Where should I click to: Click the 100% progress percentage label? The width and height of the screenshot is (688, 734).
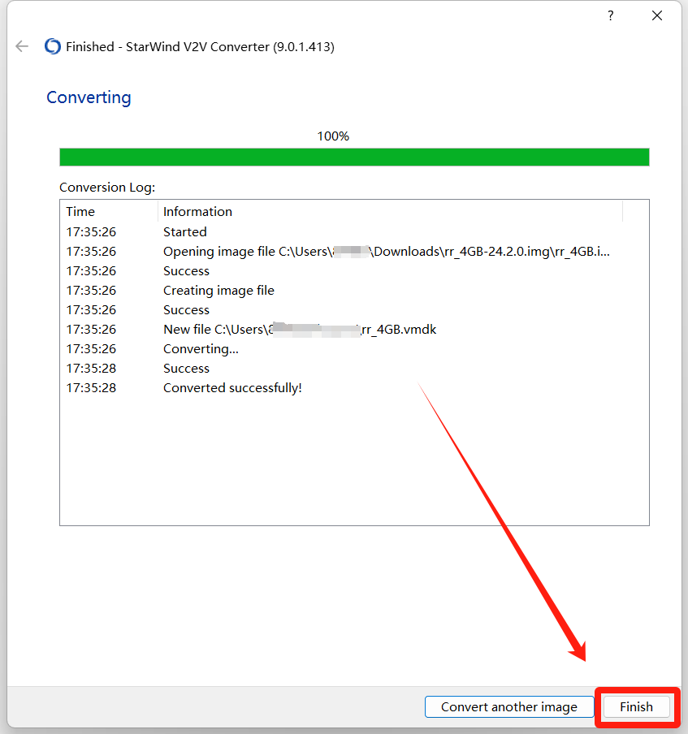coord(333,136)
